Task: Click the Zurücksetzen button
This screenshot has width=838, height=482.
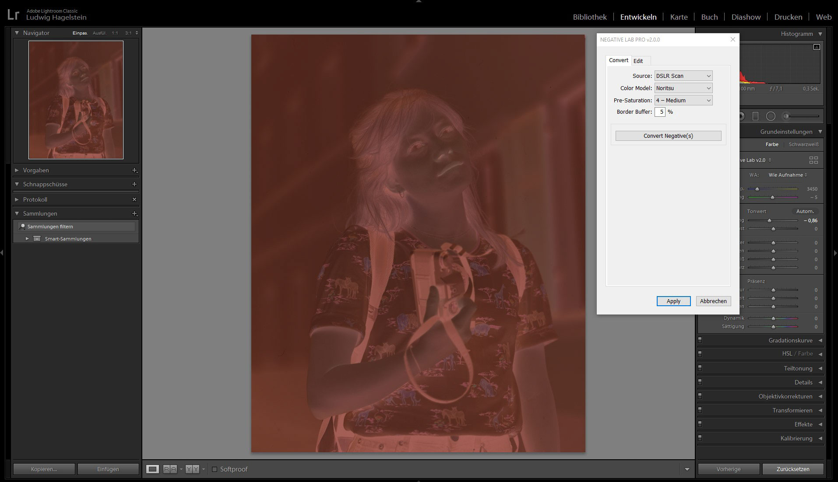Action: pyautogui.click(x=793, y=469)
